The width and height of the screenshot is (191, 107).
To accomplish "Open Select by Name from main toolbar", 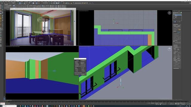I will pos(15,3).
